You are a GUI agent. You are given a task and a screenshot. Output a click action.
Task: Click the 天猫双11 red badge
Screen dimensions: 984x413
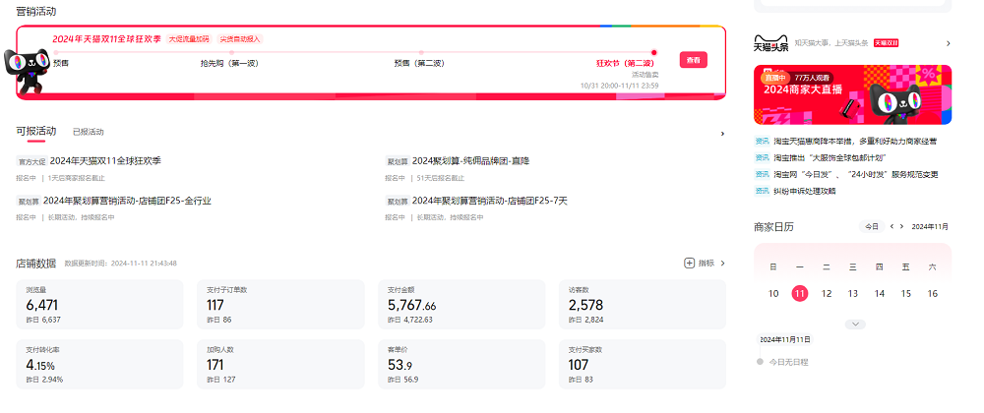pyautogui.click(x=887, y=42)
